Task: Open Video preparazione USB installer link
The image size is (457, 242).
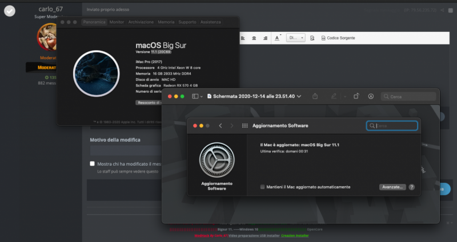Action: coord(254,236)
